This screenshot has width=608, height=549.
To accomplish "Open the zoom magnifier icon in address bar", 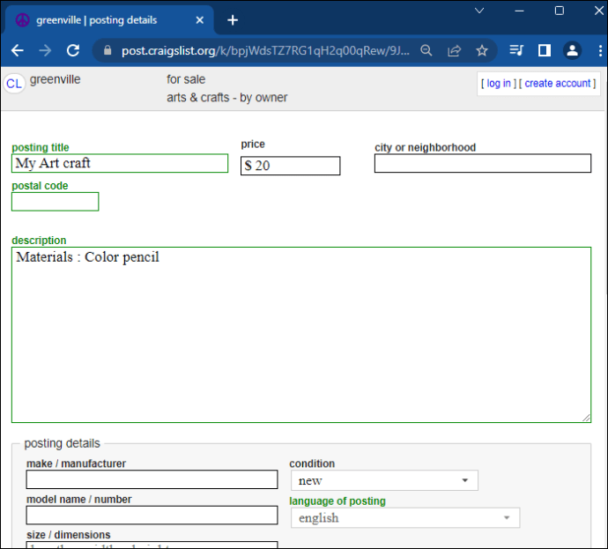I will click(426, 50).
